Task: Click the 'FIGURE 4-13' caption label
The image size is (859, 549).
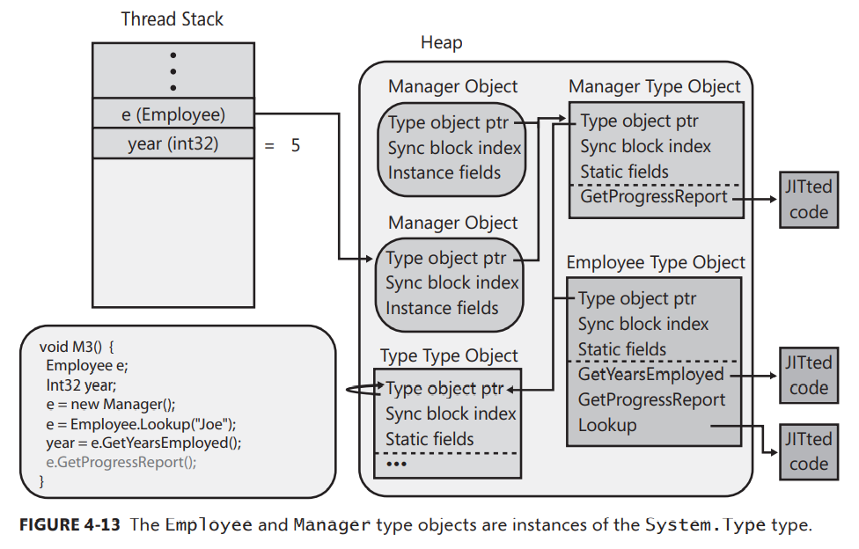Action: click(x=70, y=525)
